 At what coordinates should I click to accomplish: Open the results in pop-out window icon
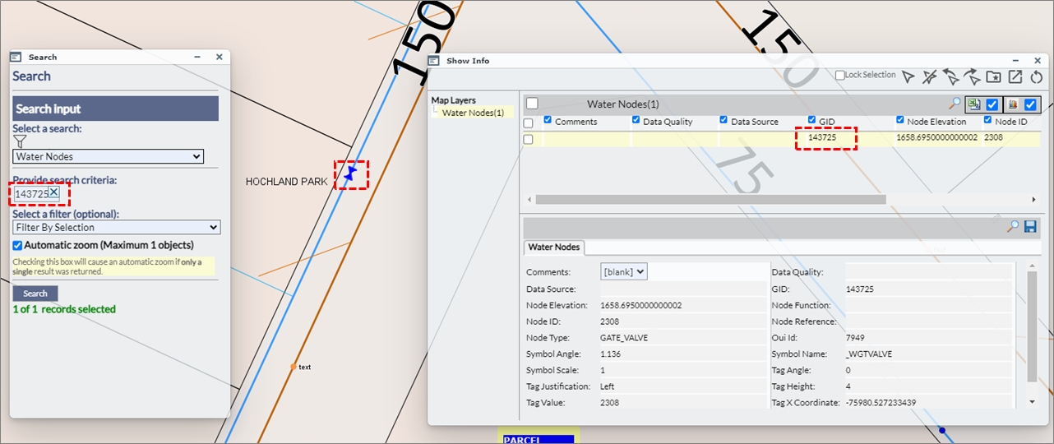pyautogui.click(x=1015, y=76)
